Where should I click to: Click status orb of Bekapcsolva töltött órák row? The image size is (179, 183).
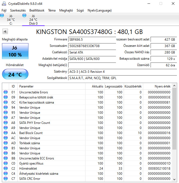click(x=6, y=97)
